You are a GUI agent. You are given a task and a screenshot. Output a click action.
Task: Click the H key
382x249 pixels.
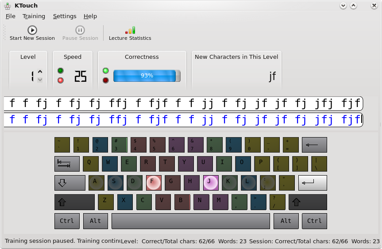pyautogui.click(x=192, y=183)
